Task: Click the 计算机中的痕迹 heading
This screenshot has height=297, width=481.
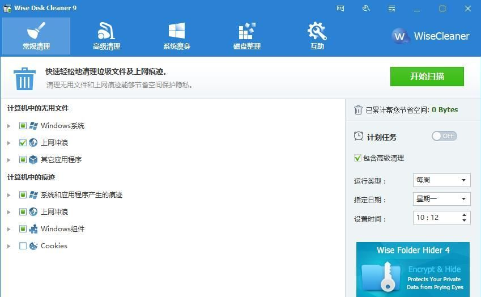Action: pos(31,177)
